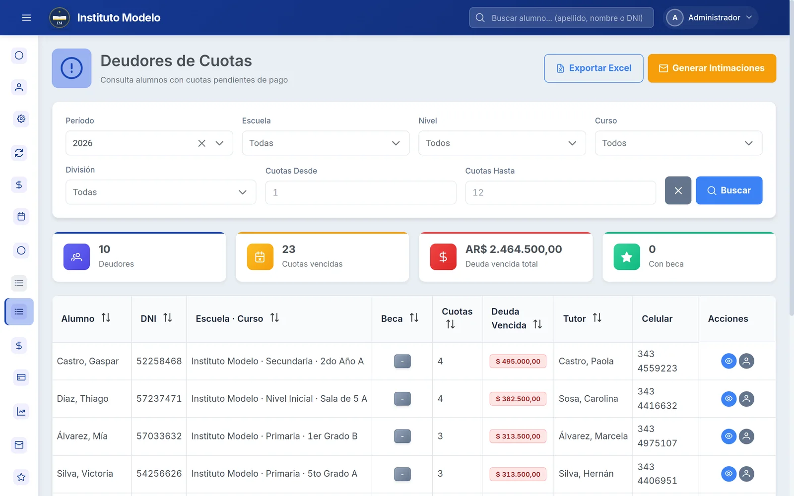Open student profile for Silva, Victoria
The image size is (794, 496).
click(746, 474)
